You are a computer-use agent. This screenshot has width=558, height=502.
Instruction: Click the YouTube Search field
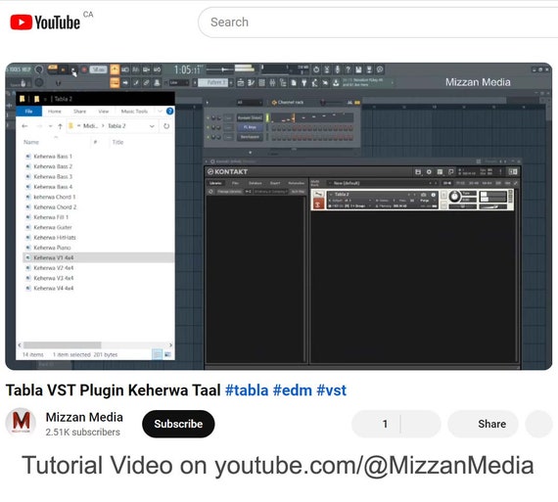[377, 23]
